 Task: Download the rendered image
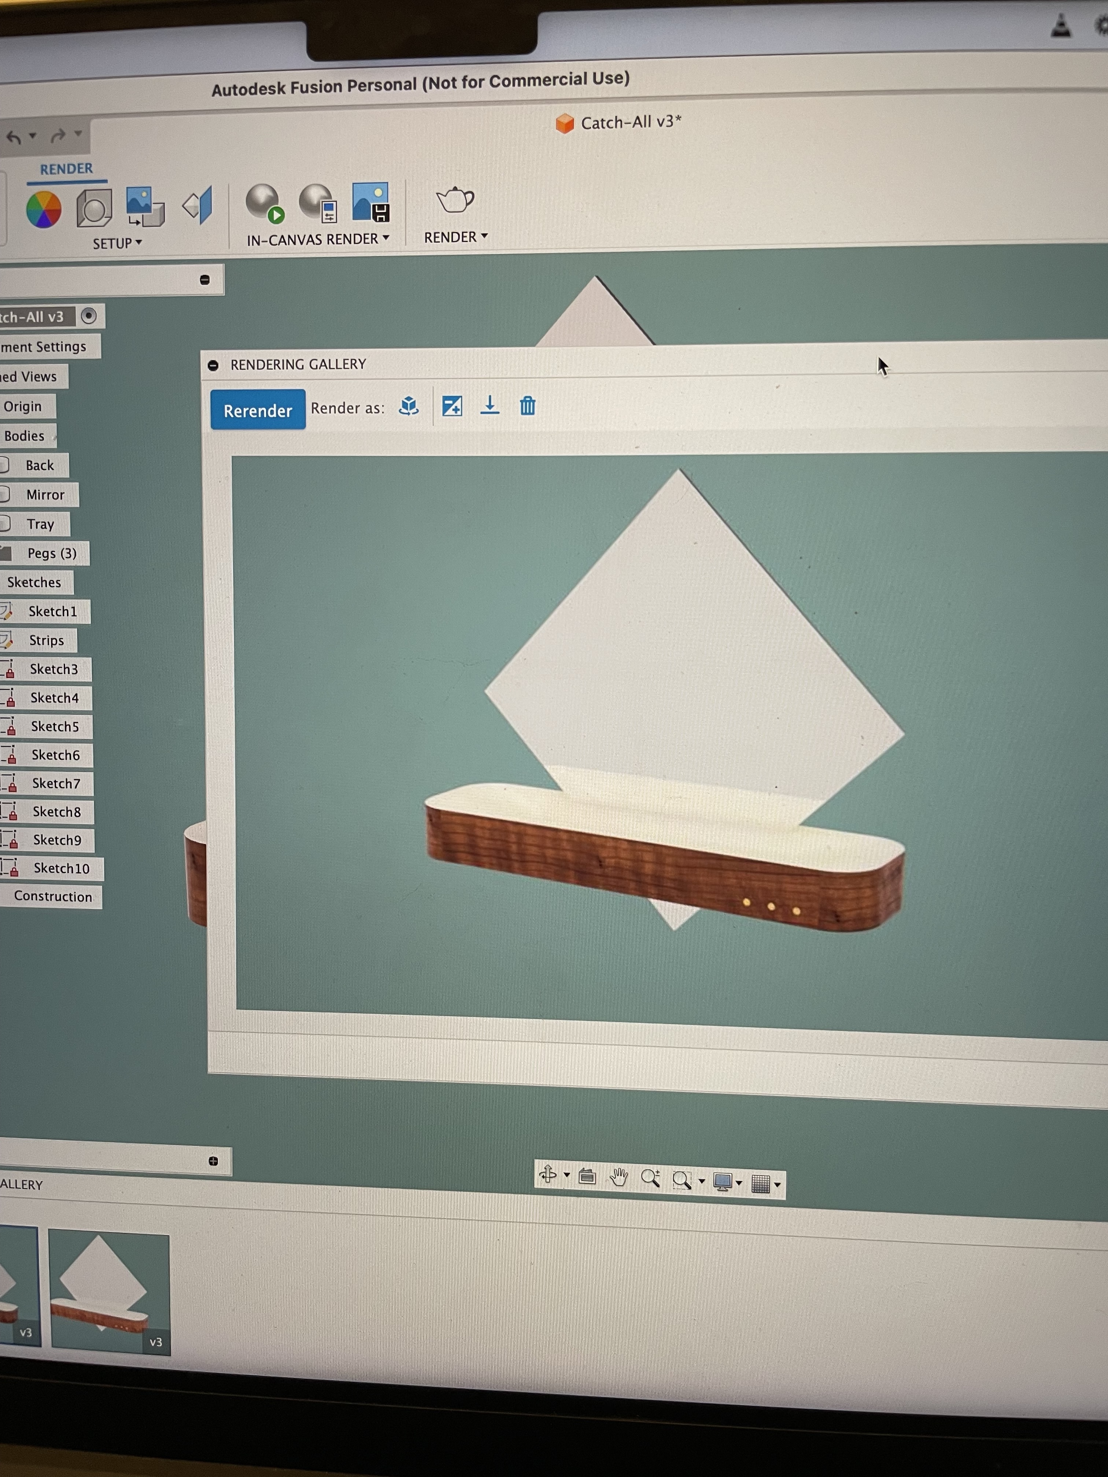[490, 405]
